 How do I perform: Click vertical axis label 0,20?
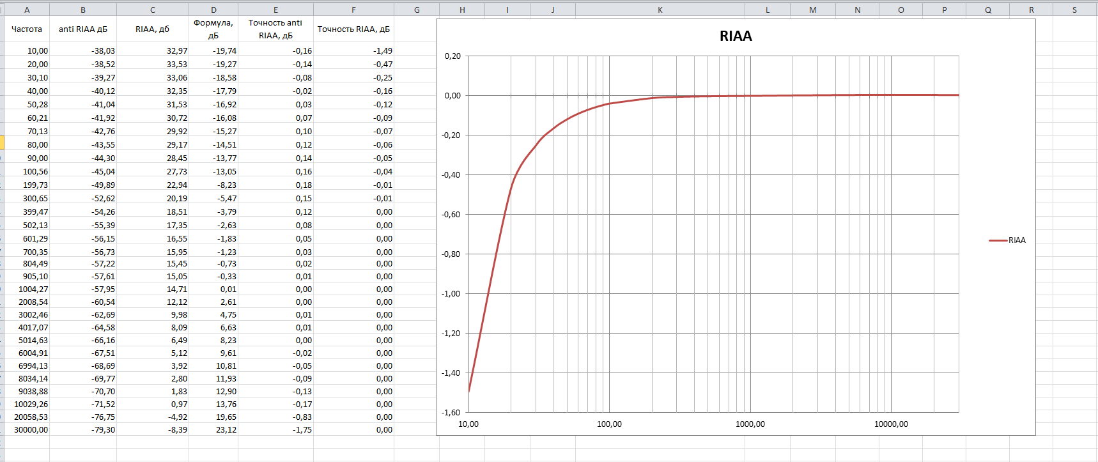coord(452,56)
